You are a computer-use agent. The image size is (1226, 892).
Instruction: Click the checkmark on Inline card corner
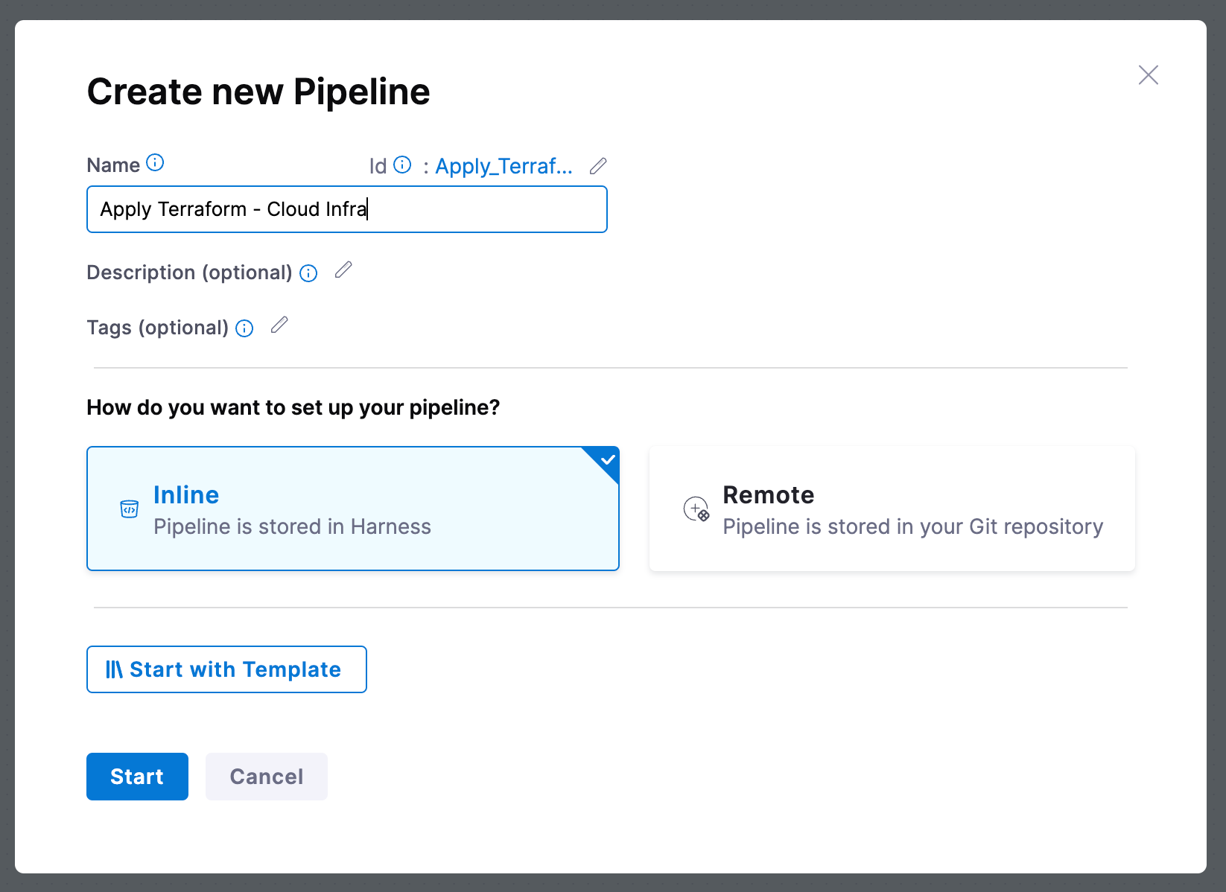pyautogui.click(x=608, y=459)
